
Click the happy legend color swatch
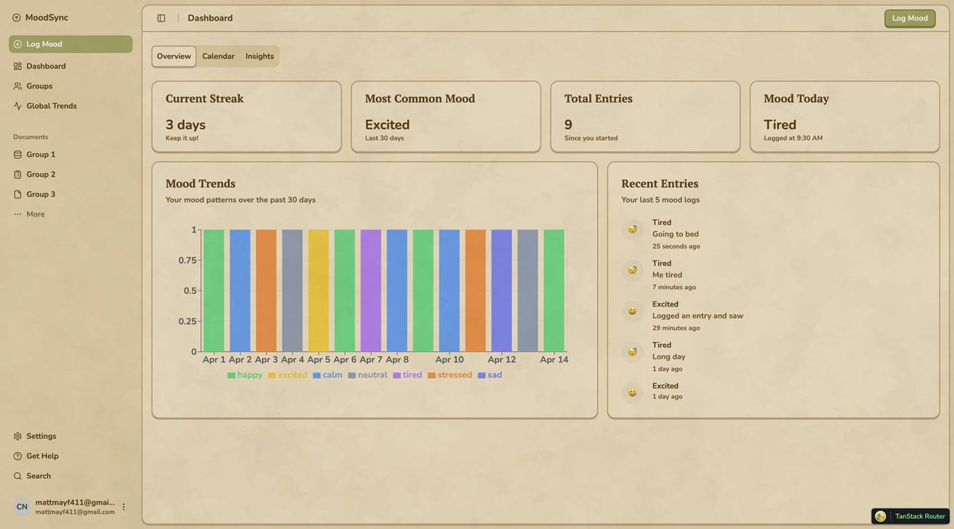(x=231, y=375)
